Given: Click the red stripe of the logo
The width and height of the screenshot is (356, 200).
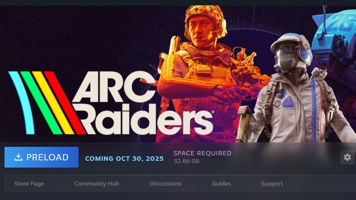Looking at the screenshot, I should 65,103.
